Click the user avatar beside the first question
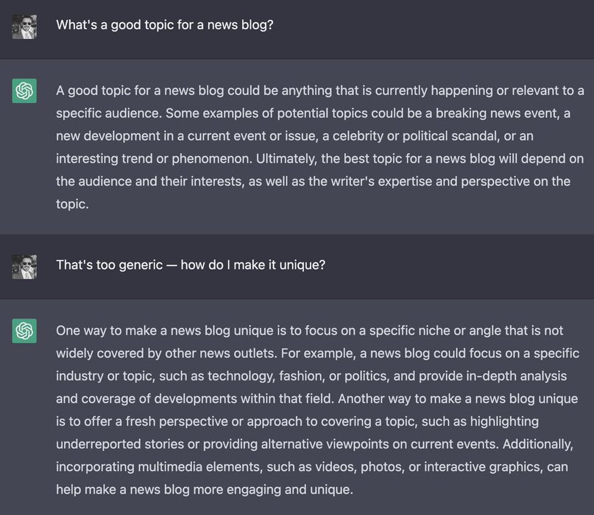The width and height of the screenshot is (594, 515). click(x=24, y=27)
